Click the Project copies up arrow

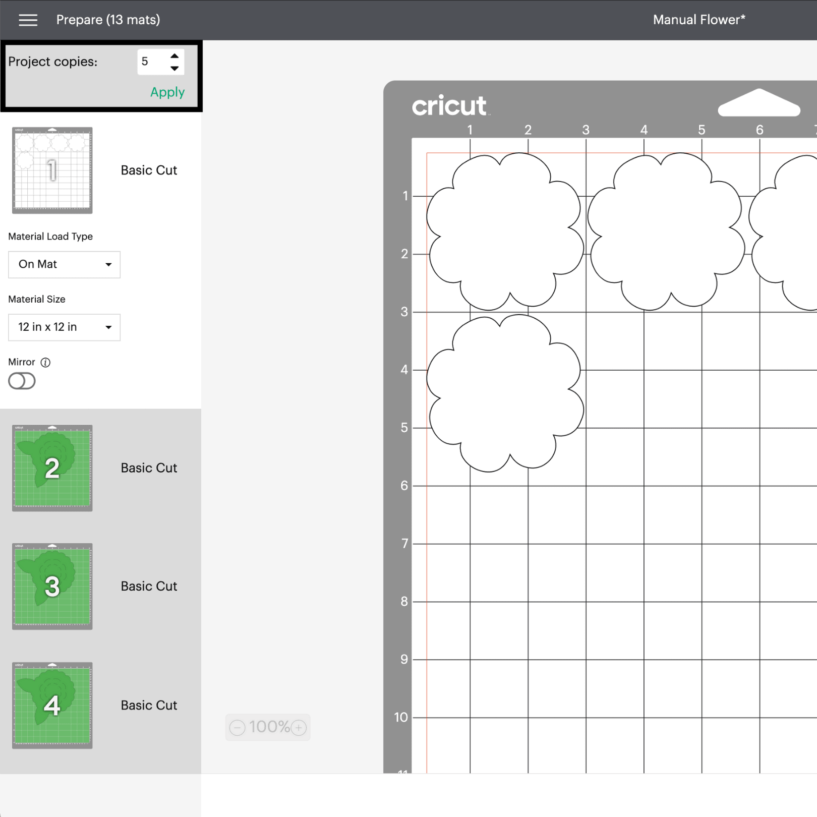[174, 56]
